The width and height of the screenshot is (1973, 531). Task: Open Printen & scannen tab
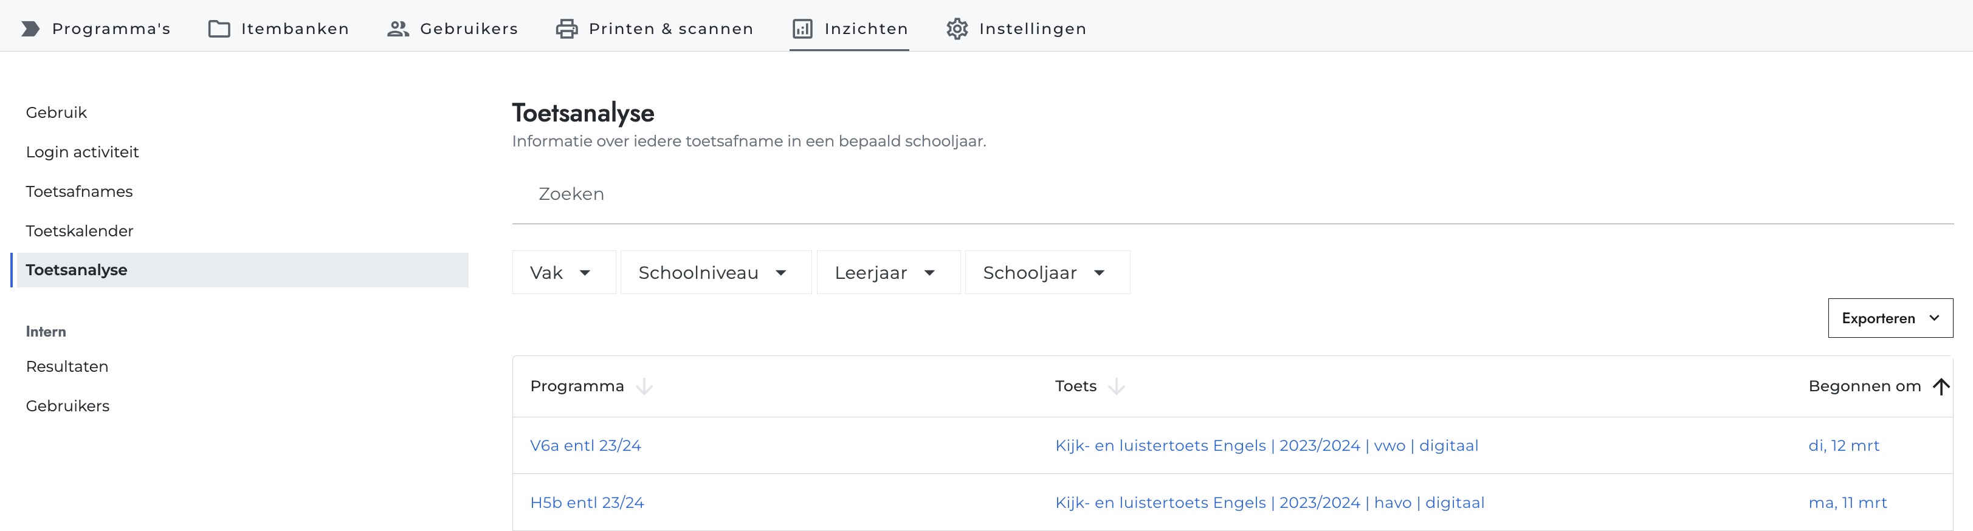pyautogui.click(x=655, y=29)
